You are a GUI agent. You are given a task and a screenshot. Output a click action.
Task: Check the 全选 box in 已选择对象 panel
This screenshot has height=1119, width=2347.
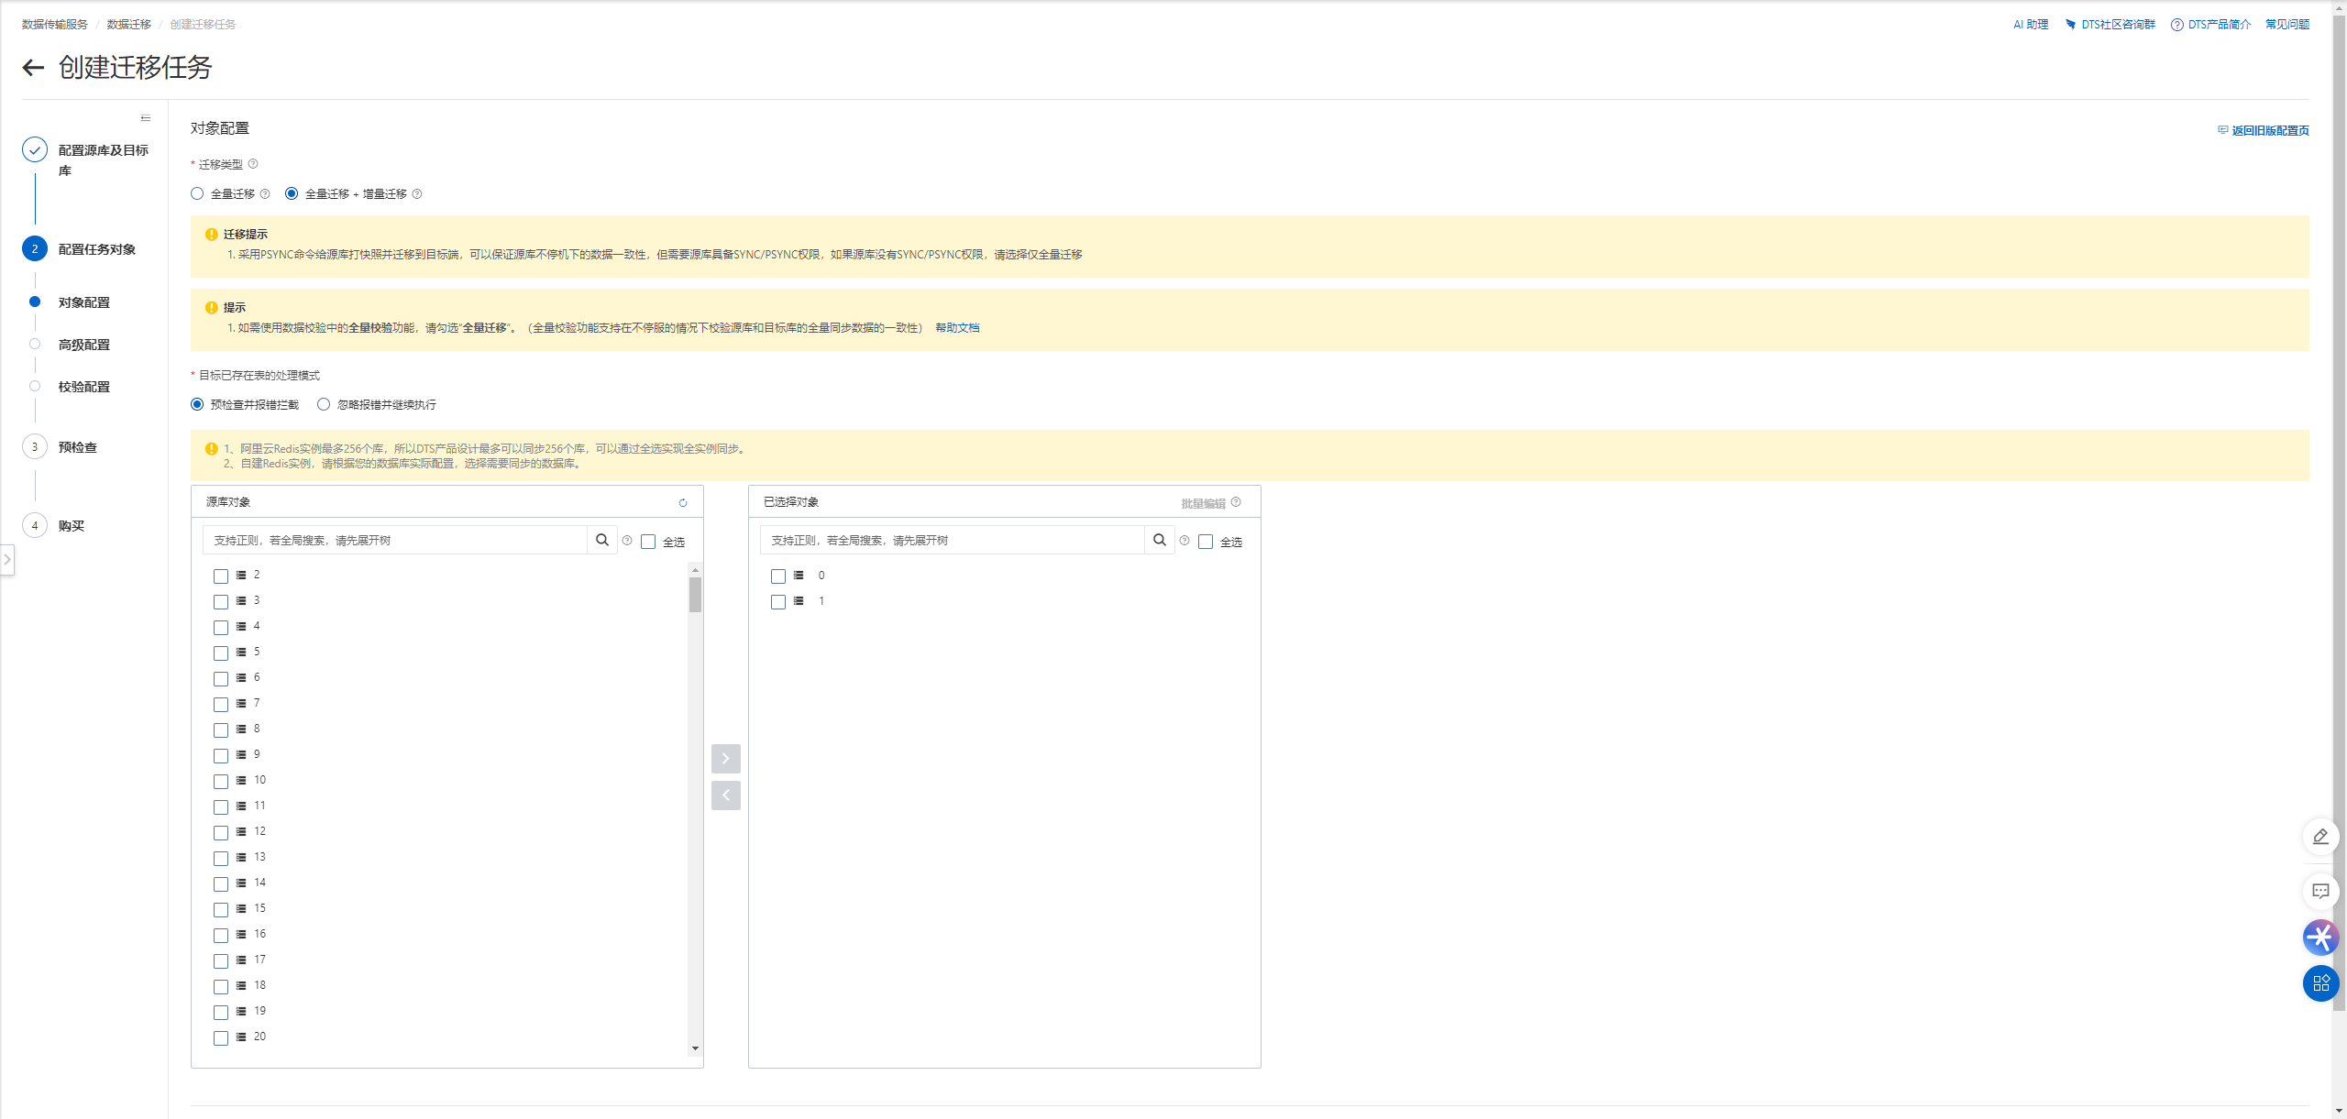1206,542
